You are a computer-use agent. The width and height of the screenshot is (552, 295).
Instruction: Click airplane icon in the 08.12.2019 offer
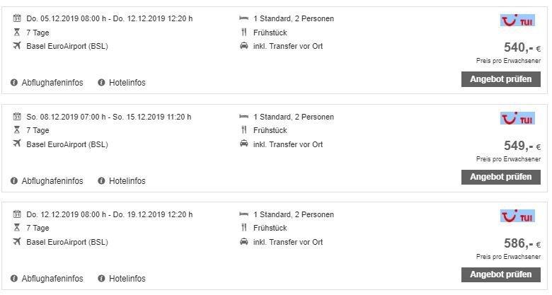pos(17,144)
